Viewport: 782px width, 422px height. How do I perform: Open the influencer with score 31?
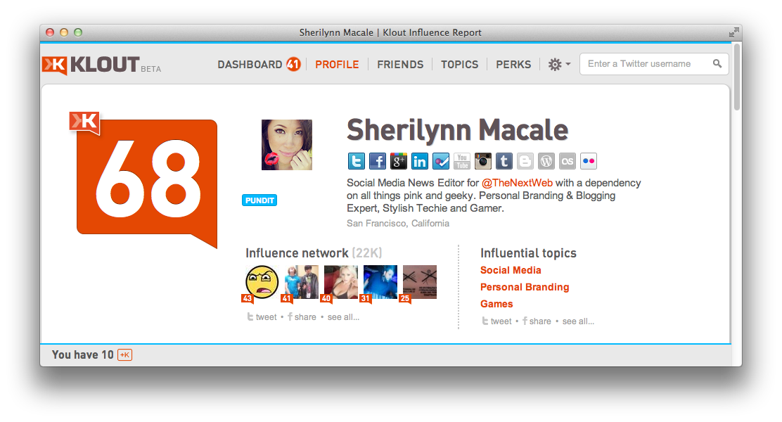380,282
